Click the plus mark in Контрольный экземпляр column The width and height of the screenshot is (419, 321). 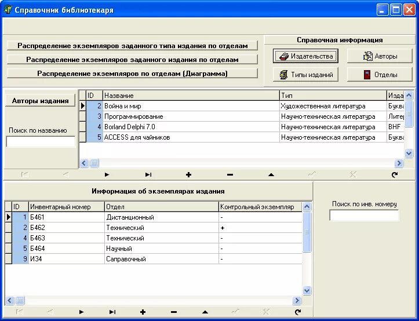pyautogui.click(x=223, y=228)
